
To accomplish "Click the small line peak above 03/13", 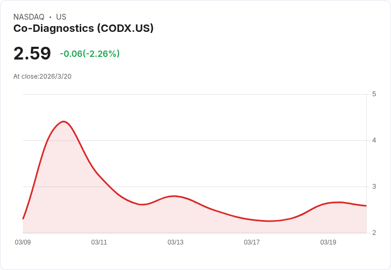I will coord(174,196).
